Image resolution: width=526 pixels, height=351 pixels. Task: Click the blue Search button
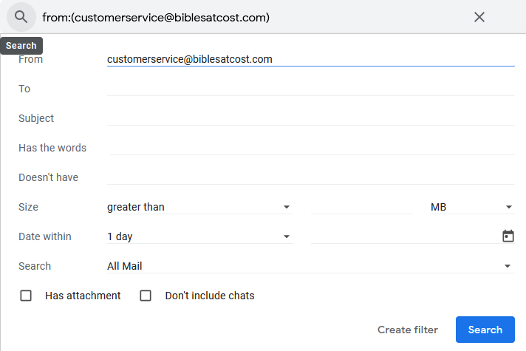coord(485,330)
